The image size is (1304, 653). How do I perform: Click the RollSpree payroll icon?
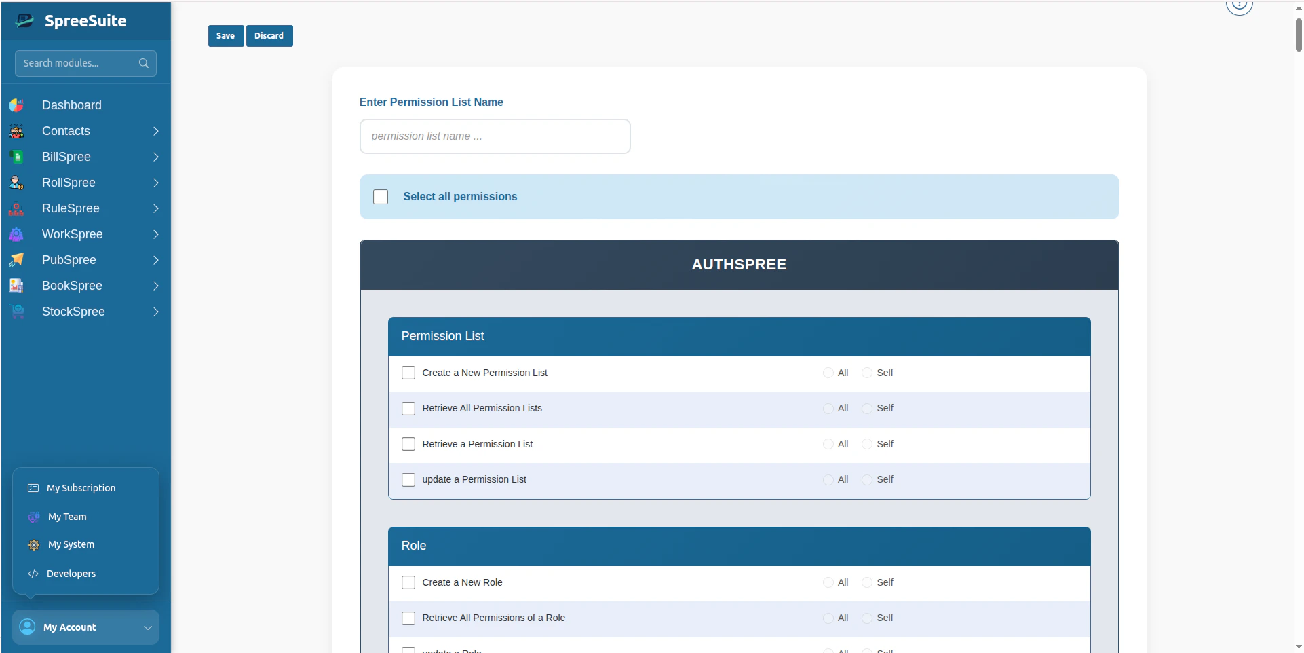pos(16,183)
